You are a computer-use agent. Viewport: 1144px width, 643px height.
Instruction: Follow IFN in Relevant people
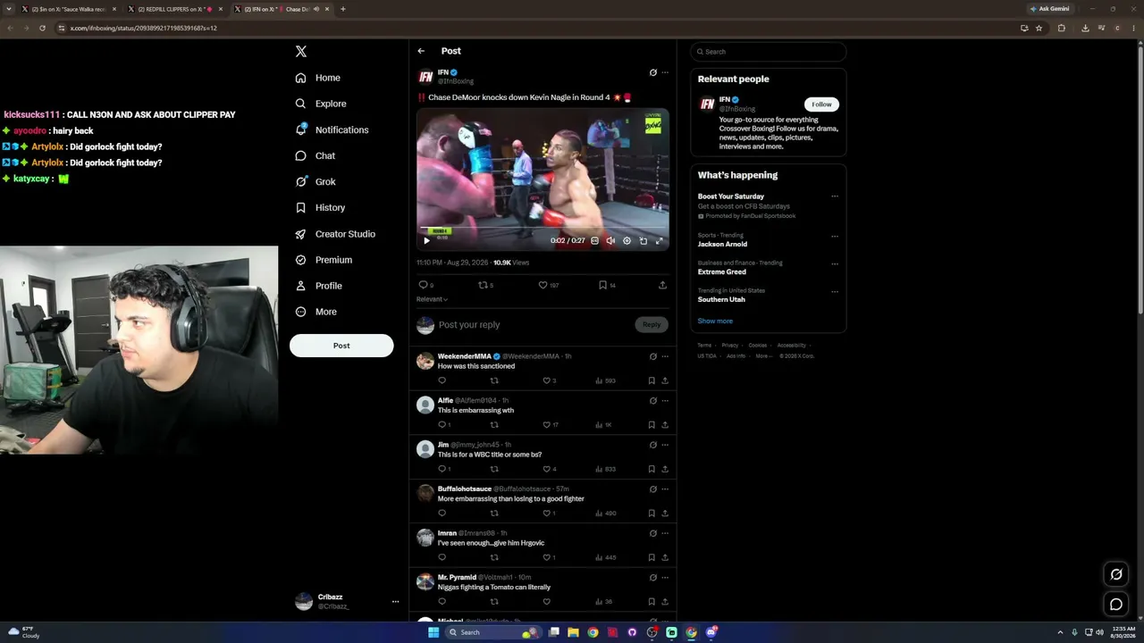(821, 104)
